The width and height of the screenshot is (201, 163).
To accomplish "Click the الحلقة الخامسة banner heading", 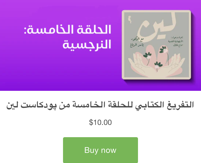I will pyautogui.click(x=68, y=30).
